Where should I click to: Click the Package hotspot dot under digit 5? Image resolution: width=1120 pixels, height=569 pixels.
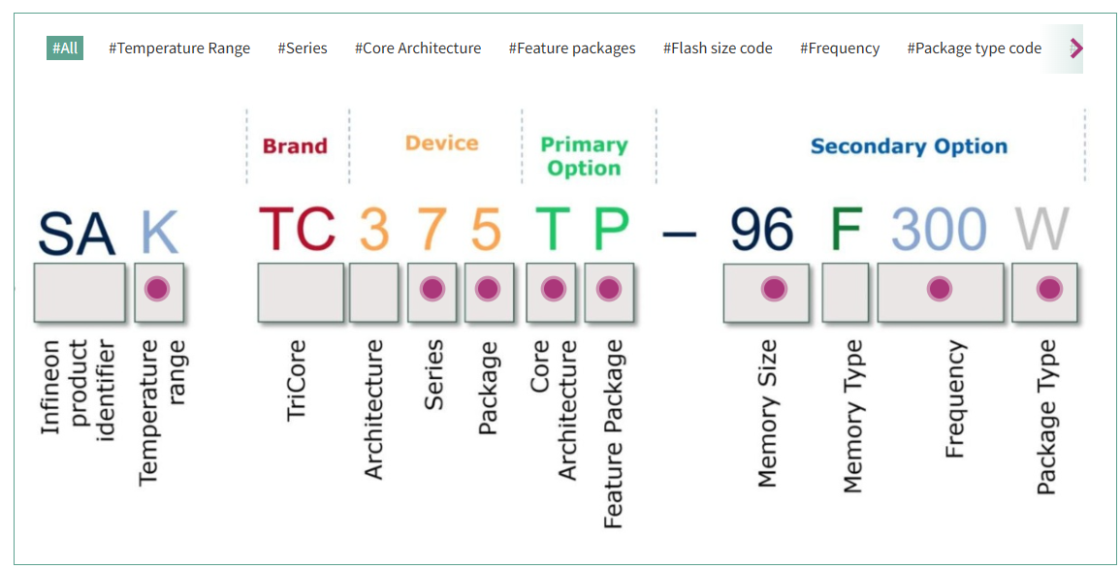(488, 289)
